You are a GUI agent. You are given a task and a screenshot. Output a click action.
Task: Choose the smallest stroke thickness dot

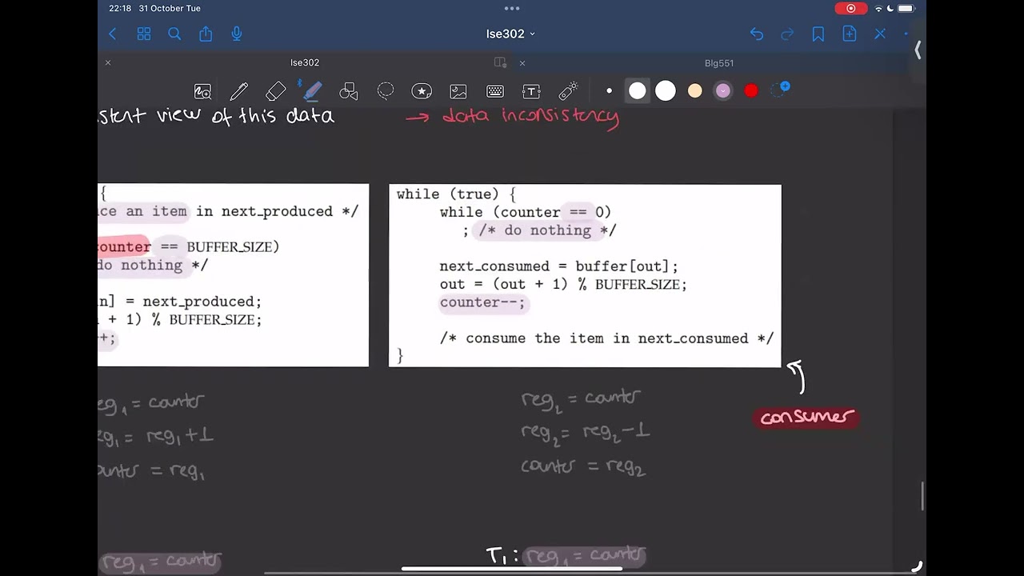(609, 91)
